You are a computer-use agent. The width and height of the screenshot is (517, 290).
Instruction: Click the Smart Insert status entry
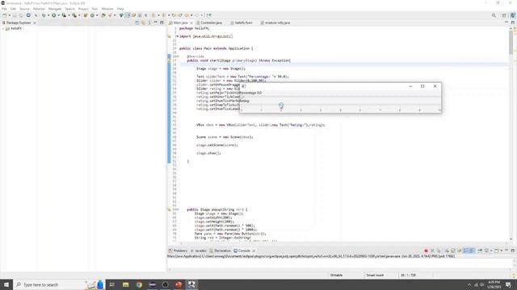[x=375, y=275]
